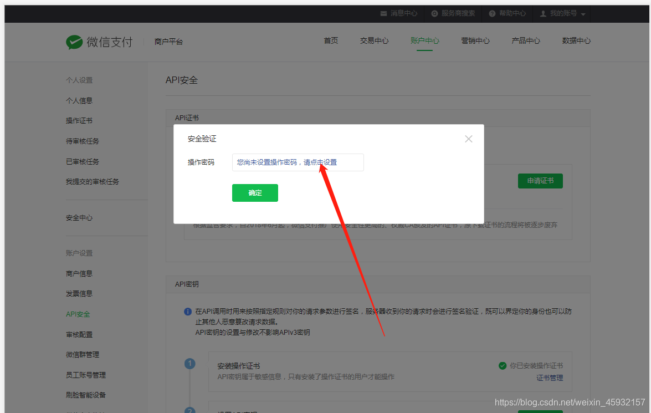The height and width of the screenshot is (413, 651).
Task: Open 个人信息 in sidebar
Action: click(x=79, y=100)
